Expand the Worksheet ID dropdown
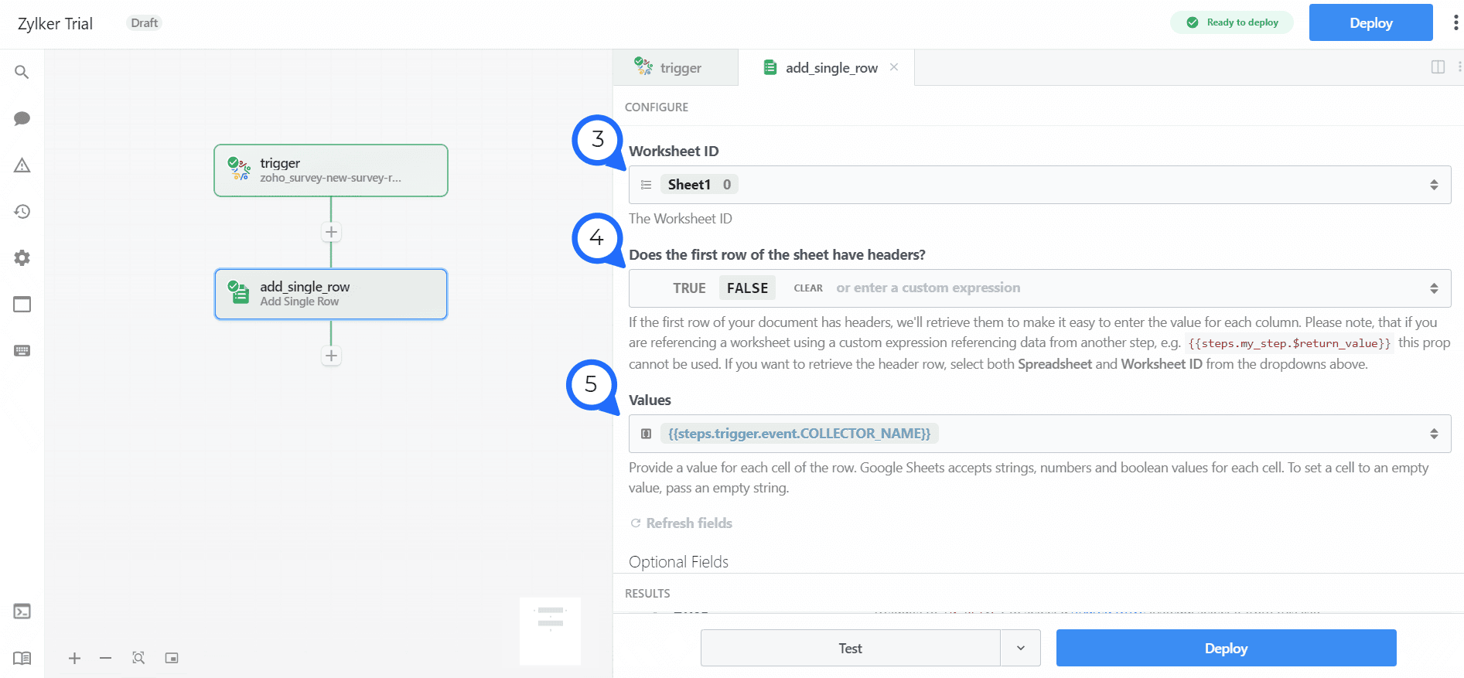The height and width of the screenshot is (678, 1464). pyautogui.click(x=1433, y=185)
